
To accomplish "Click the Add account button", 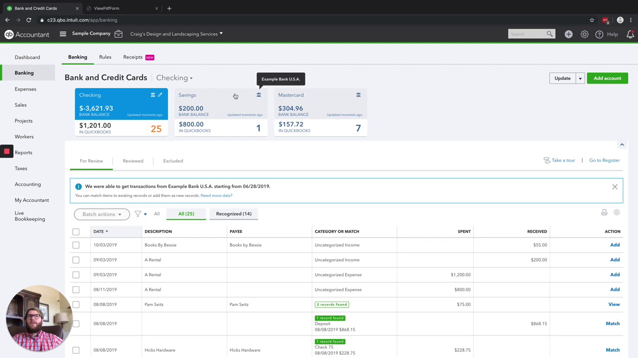I will click(608, 78).
